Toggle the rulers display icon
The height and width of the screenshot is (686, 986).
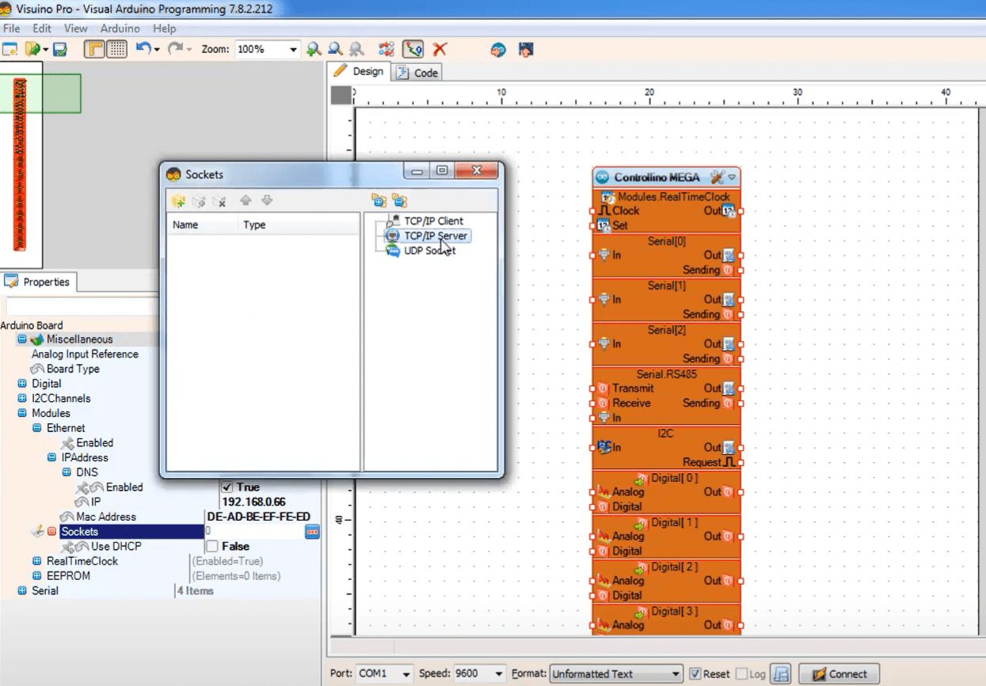click(95, 49)
